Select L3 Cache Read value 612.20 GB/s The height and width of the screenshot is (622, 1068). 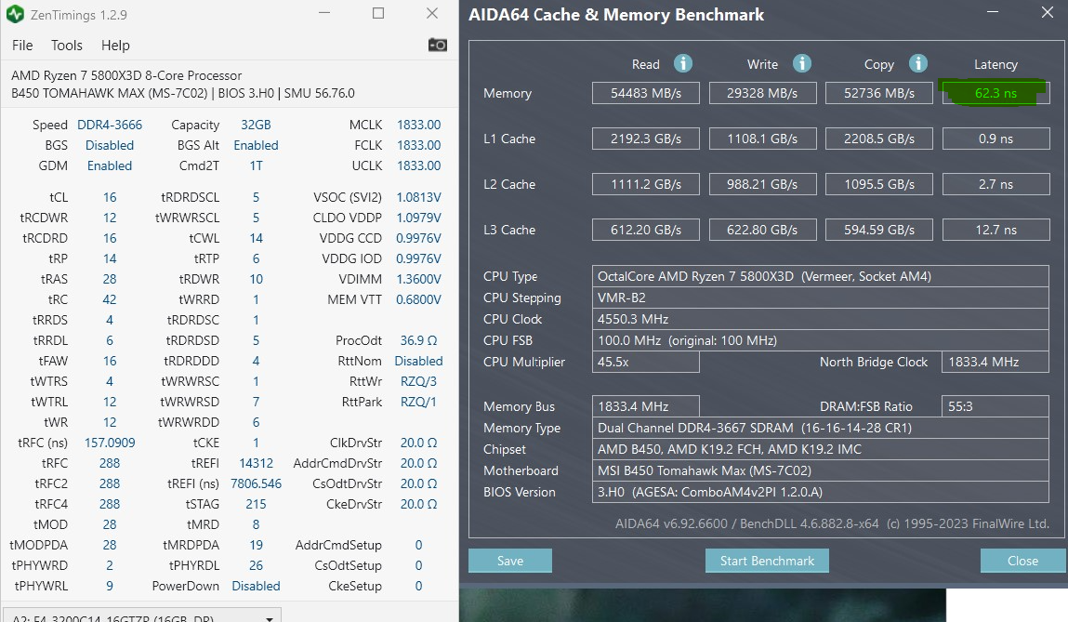pos(646,230)
